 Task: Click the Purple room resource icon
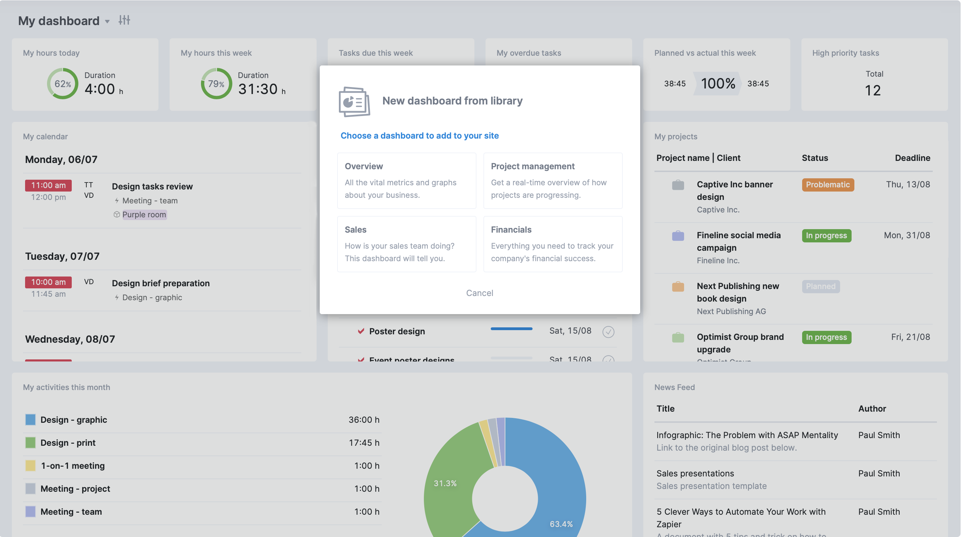pyautogui.click(x=117, y=215)
